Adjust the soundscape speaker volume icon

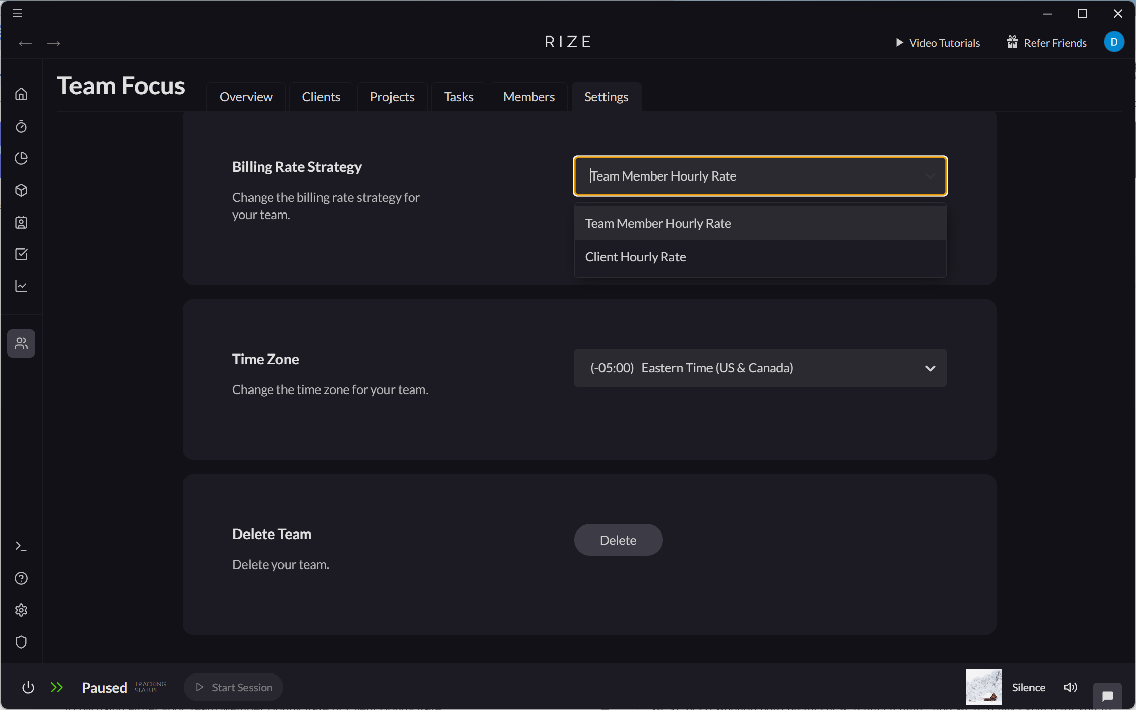pyautogui.click(x=1070, y=687)
